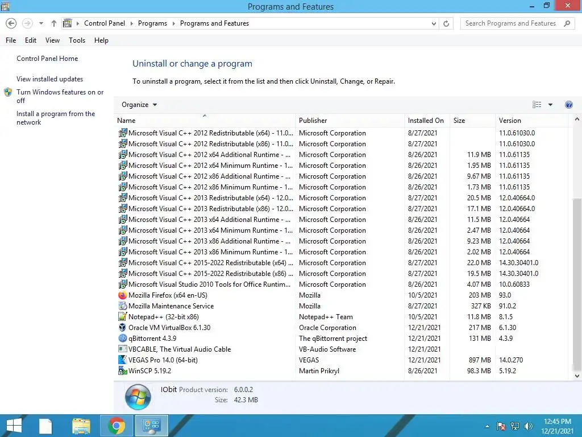Select Visual C++ 2015-2022 Redistributable (x64) row
This screenshot has height=437, width=582.
[342, 263]
